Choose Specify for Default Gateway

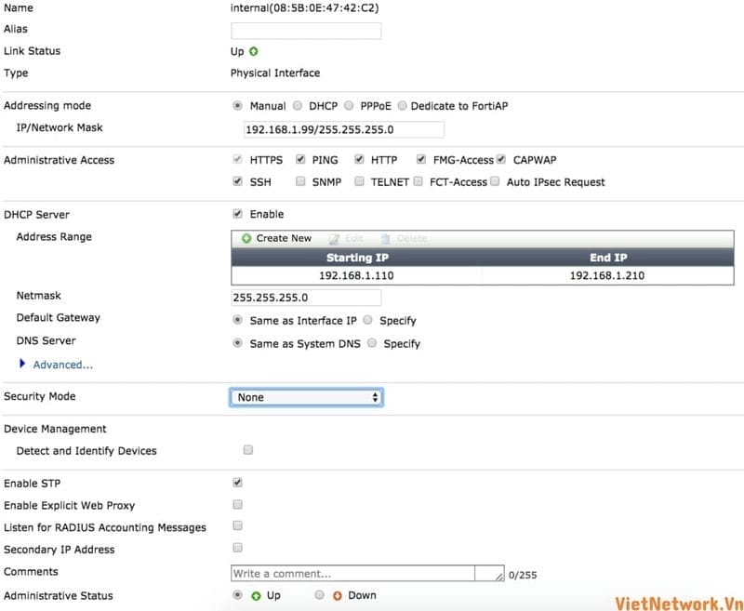point(368,321)
